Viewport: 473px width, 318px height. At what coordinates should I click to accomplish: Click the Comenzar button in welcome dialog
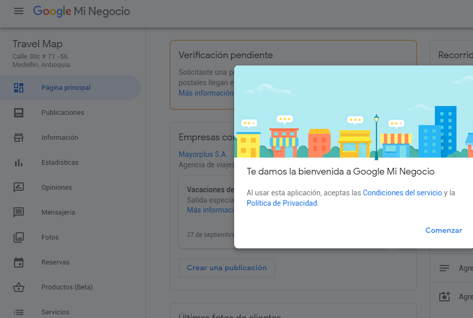[443, 230]
